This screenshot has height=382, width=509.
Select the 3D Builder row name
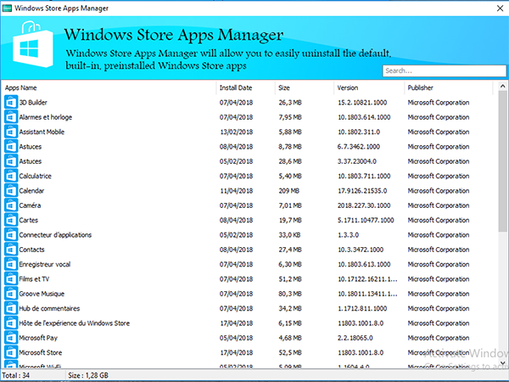tap(33, 103)
